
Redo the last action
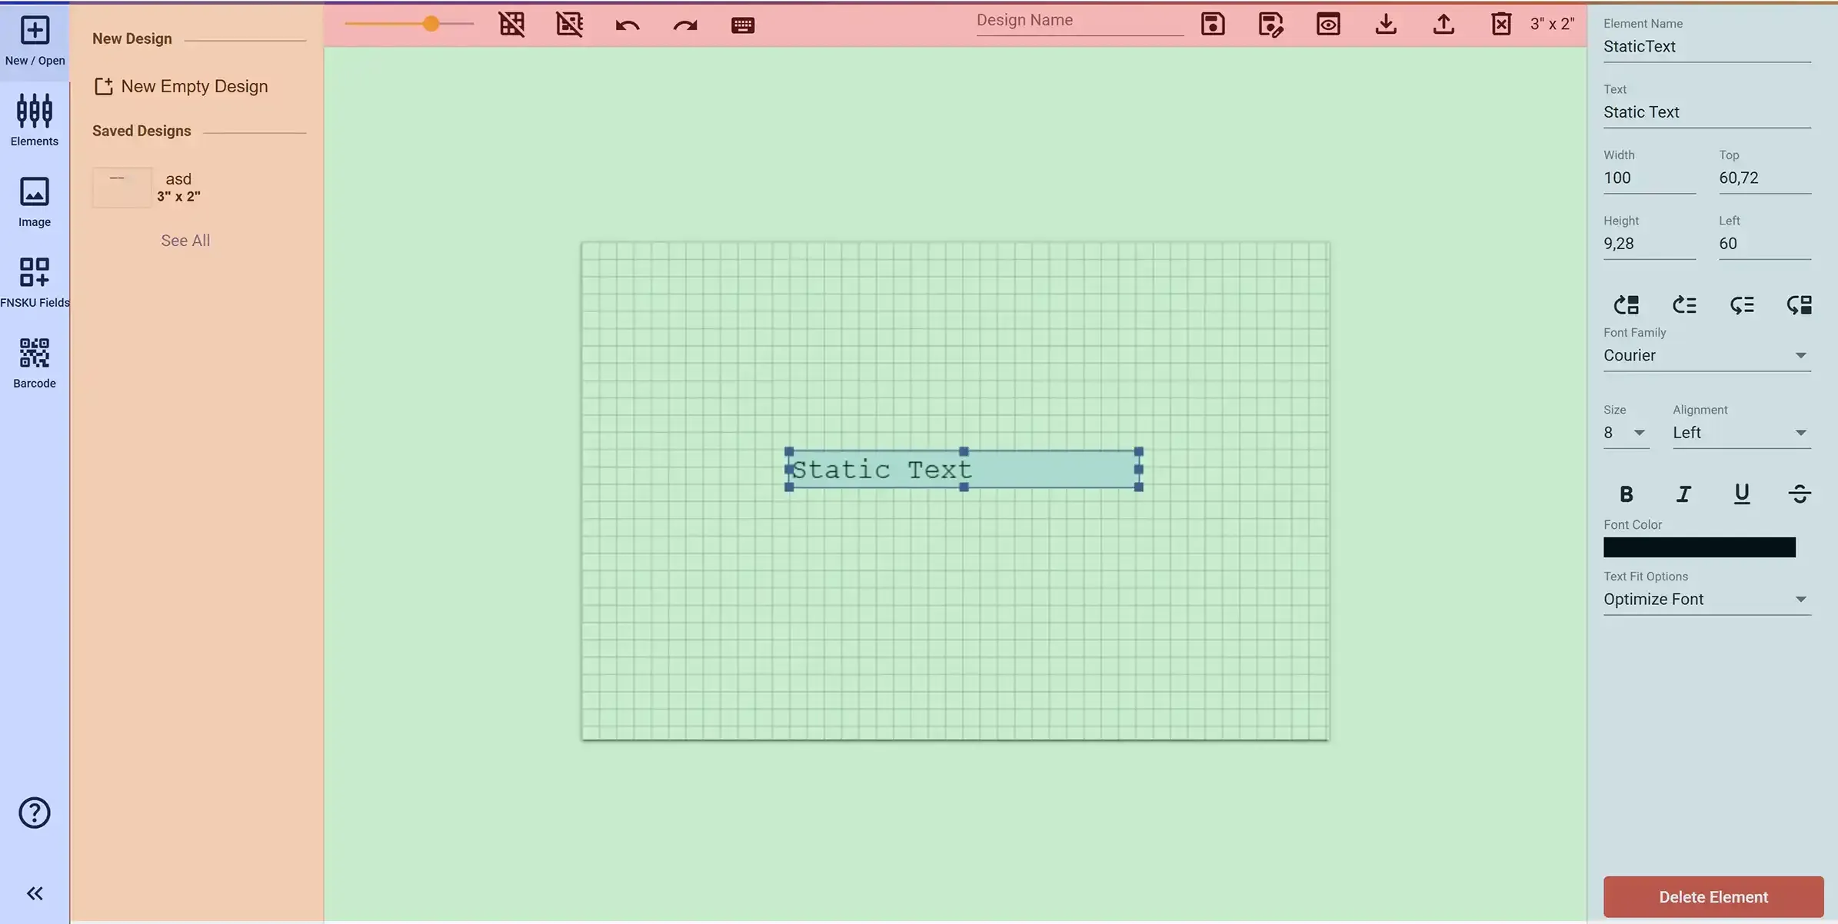(x=684, y=25)
